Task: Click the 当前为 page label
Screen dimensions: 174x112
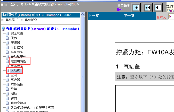Action: pyautogui.click(x=161, y=17)
